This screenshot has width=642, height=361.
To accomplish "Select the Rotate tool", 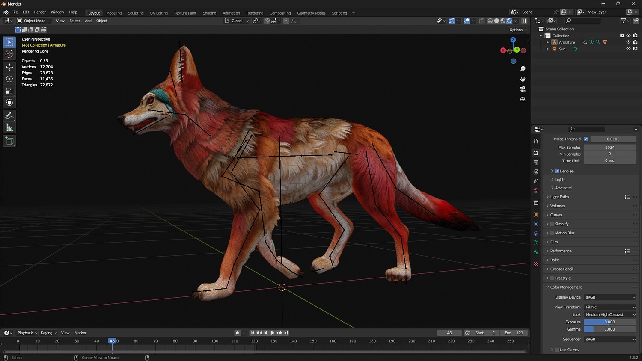I will tap(9, 79).
